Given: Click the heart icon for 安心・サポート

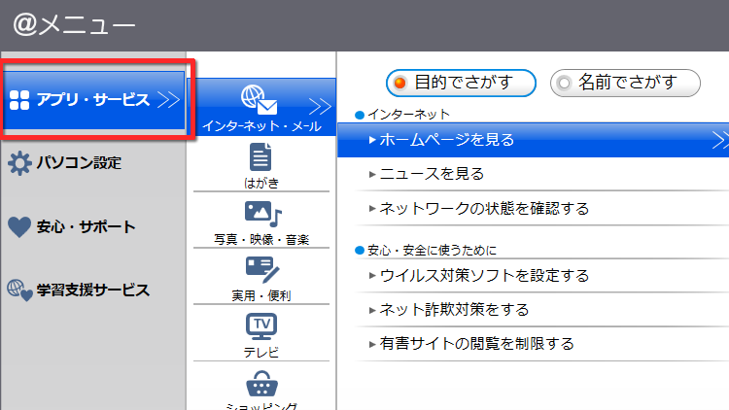Looking at the screenshot, I should 19,226.
